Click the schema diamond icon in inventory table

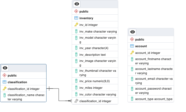76,11
